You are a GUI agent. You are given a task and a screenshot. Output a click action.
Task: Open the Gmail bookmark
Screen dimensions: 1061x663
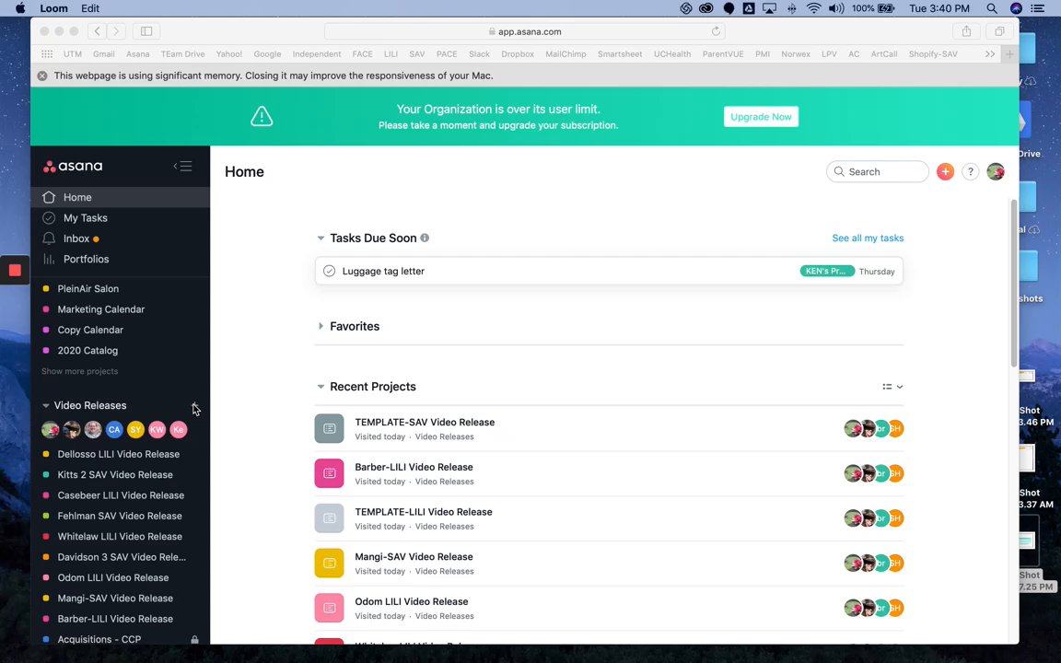tap(103, 54)
